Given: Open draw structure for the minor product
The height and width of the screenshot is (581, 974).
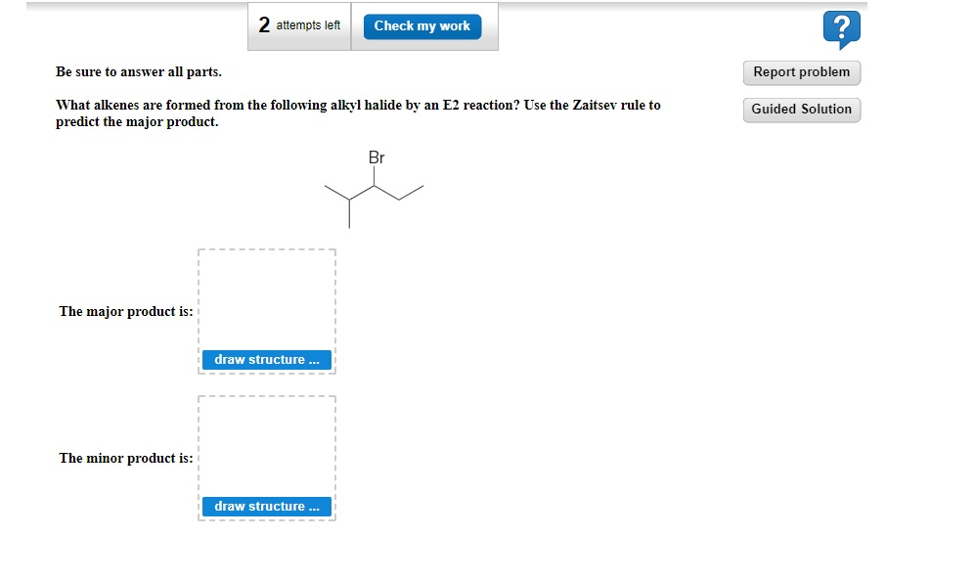Looking at the screenshot, I should click(266, 506).
